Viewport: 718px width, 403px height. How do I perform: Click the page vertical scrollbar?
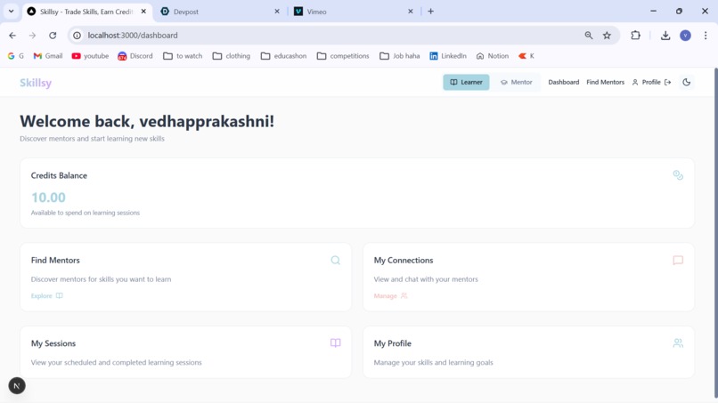pyautogui.click(x=715, y=233)
